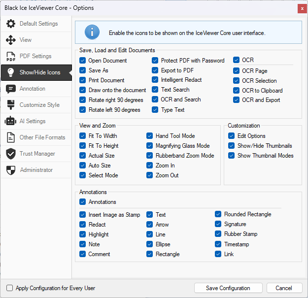Click the lightbulb Show/Hide Icons icon
This screenshot has width=308, height=298.
pos(11,72)
